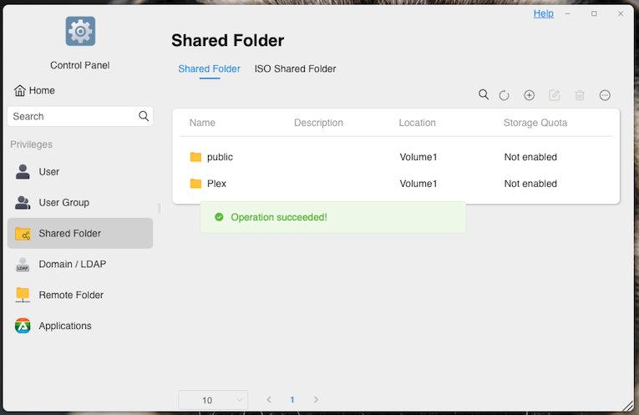Go to Home in Control Panel
Image resolution: width=639 pixels, height=415 pixels.
[x=34, y=90]
